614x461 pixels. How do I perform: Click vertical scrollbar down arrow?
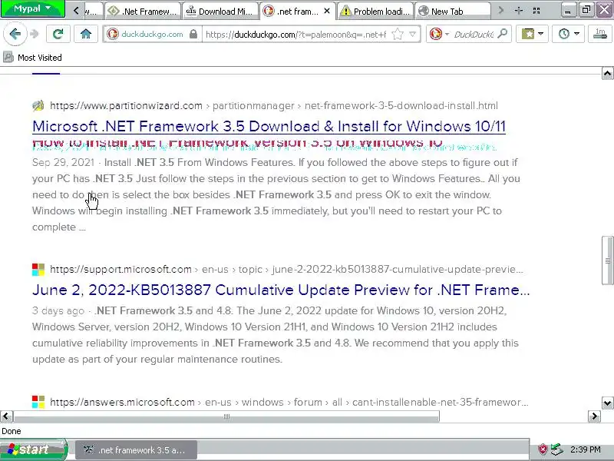click(607, 403)
